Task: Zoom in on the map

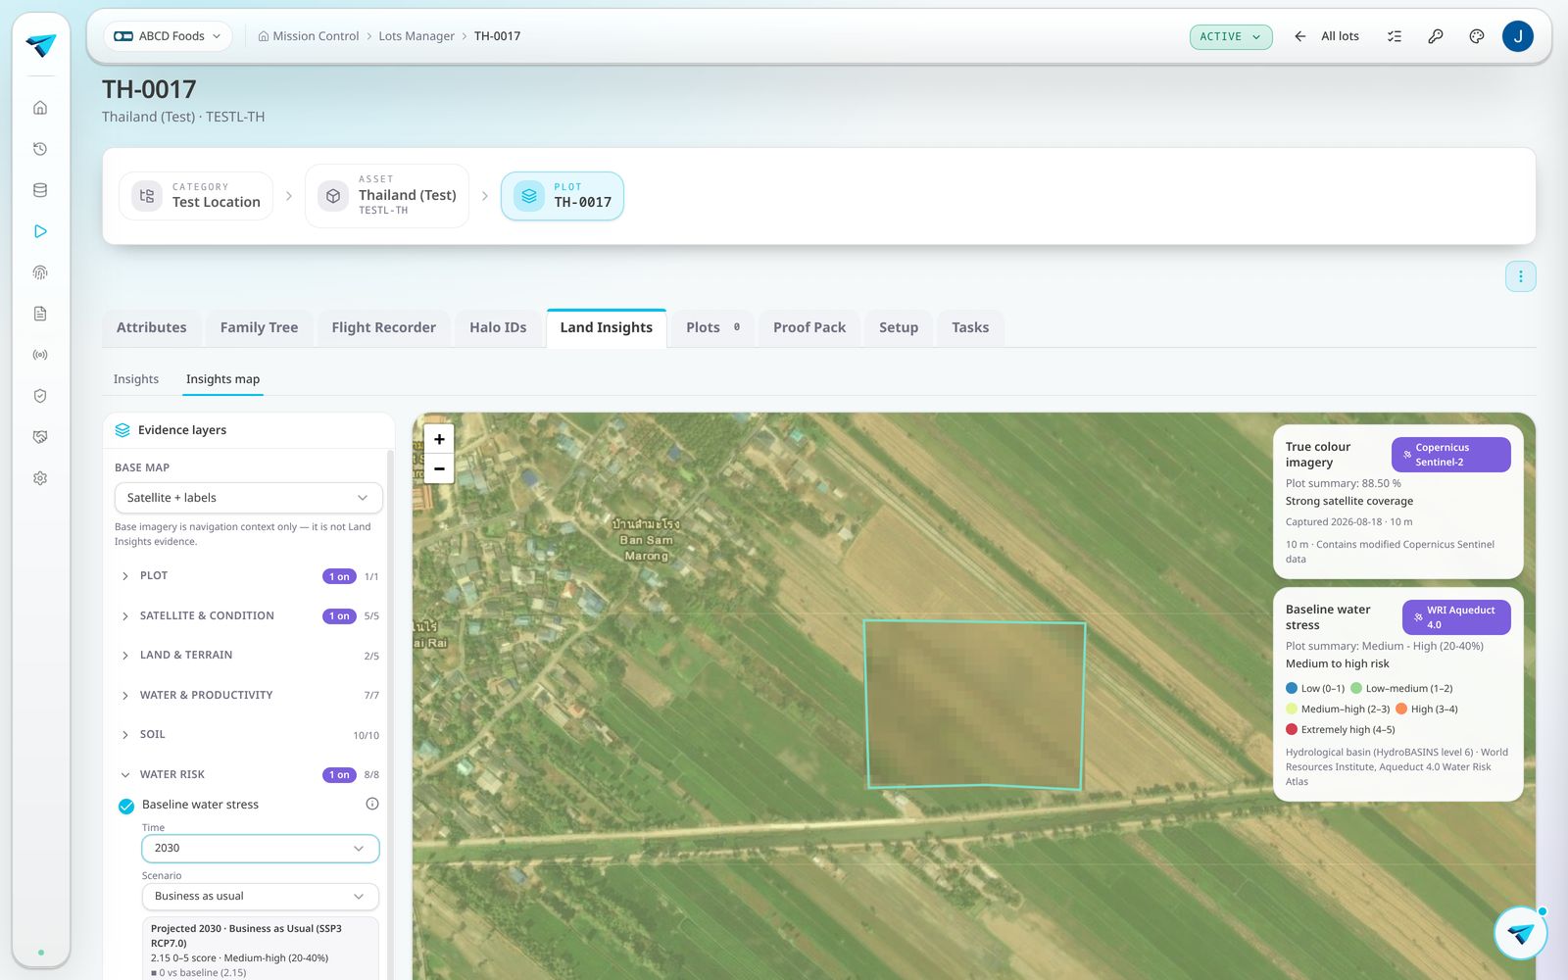Action: pyautogui.click(x=439, y=439)
